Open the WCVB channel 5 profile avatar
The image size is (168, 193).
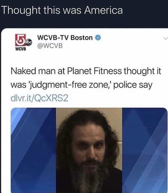24,42
